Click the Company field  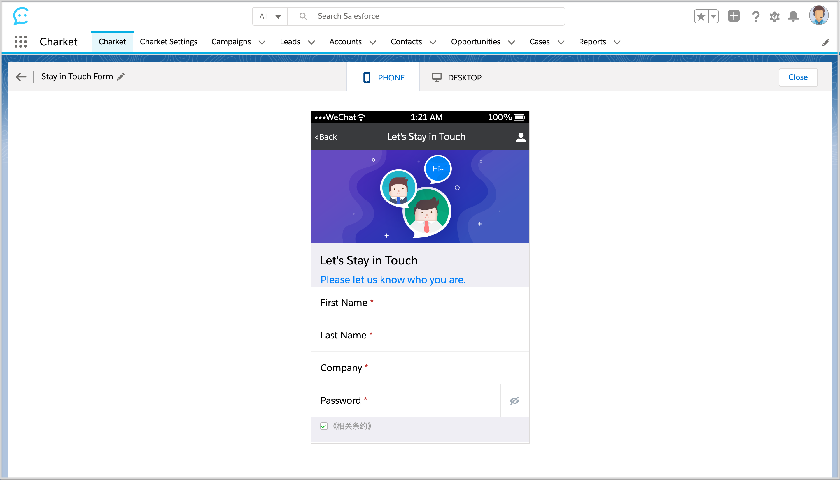click(x=420, y=368)
